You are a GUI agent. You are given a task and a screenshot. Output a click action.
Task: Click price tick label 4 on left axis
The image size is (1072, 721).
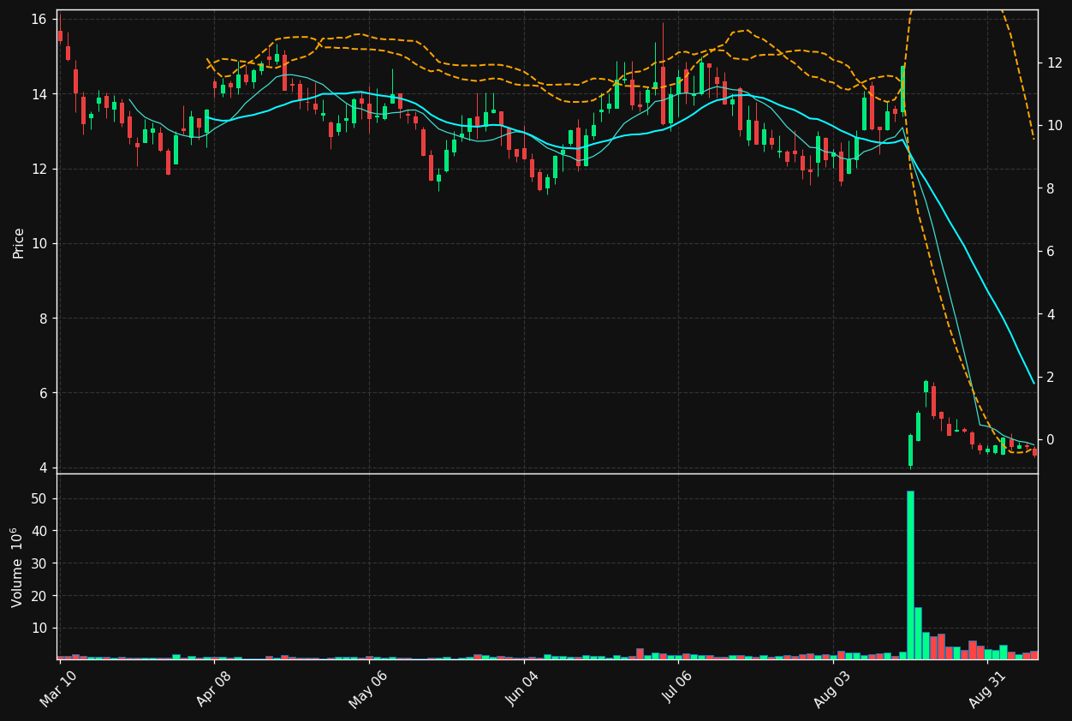point(44,468)
